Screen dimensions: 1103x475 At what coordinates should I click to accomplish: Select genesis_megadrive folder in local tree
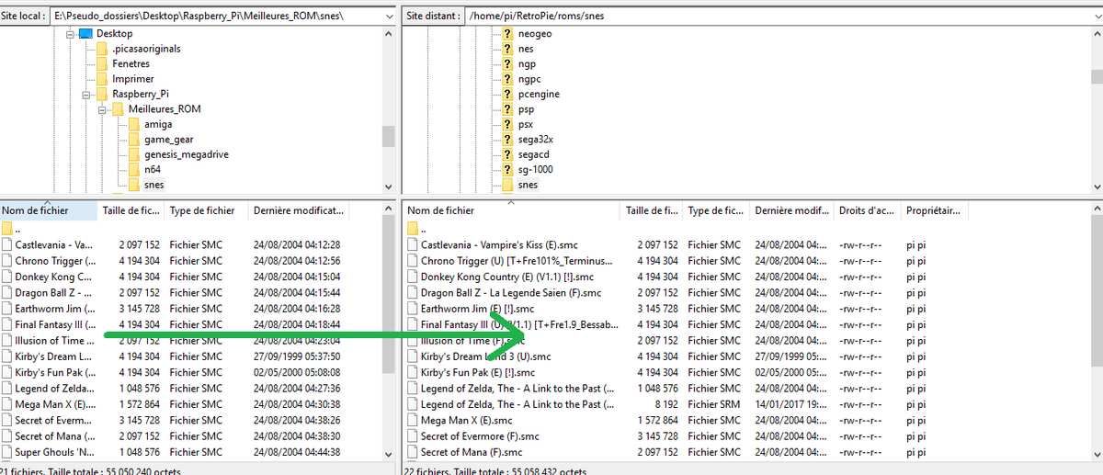181,154
